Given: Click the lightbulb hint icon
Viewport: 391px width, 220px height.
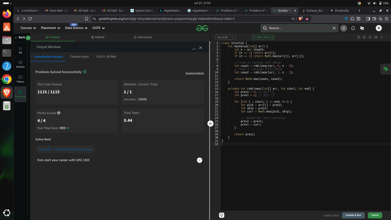Looking at the screenshot, I should (x=222, y=215).
